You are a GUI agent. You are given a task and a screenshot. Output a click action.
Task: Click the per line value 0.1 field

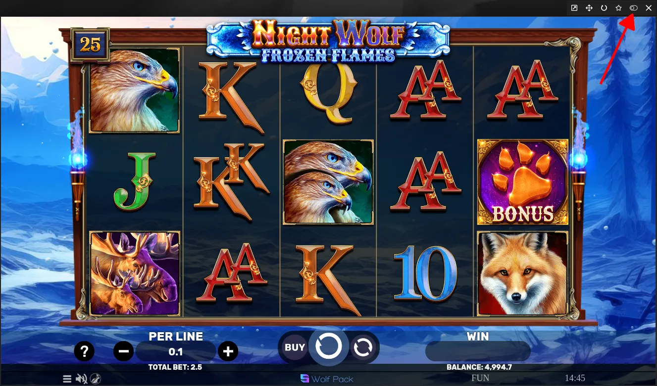(176, 352)
